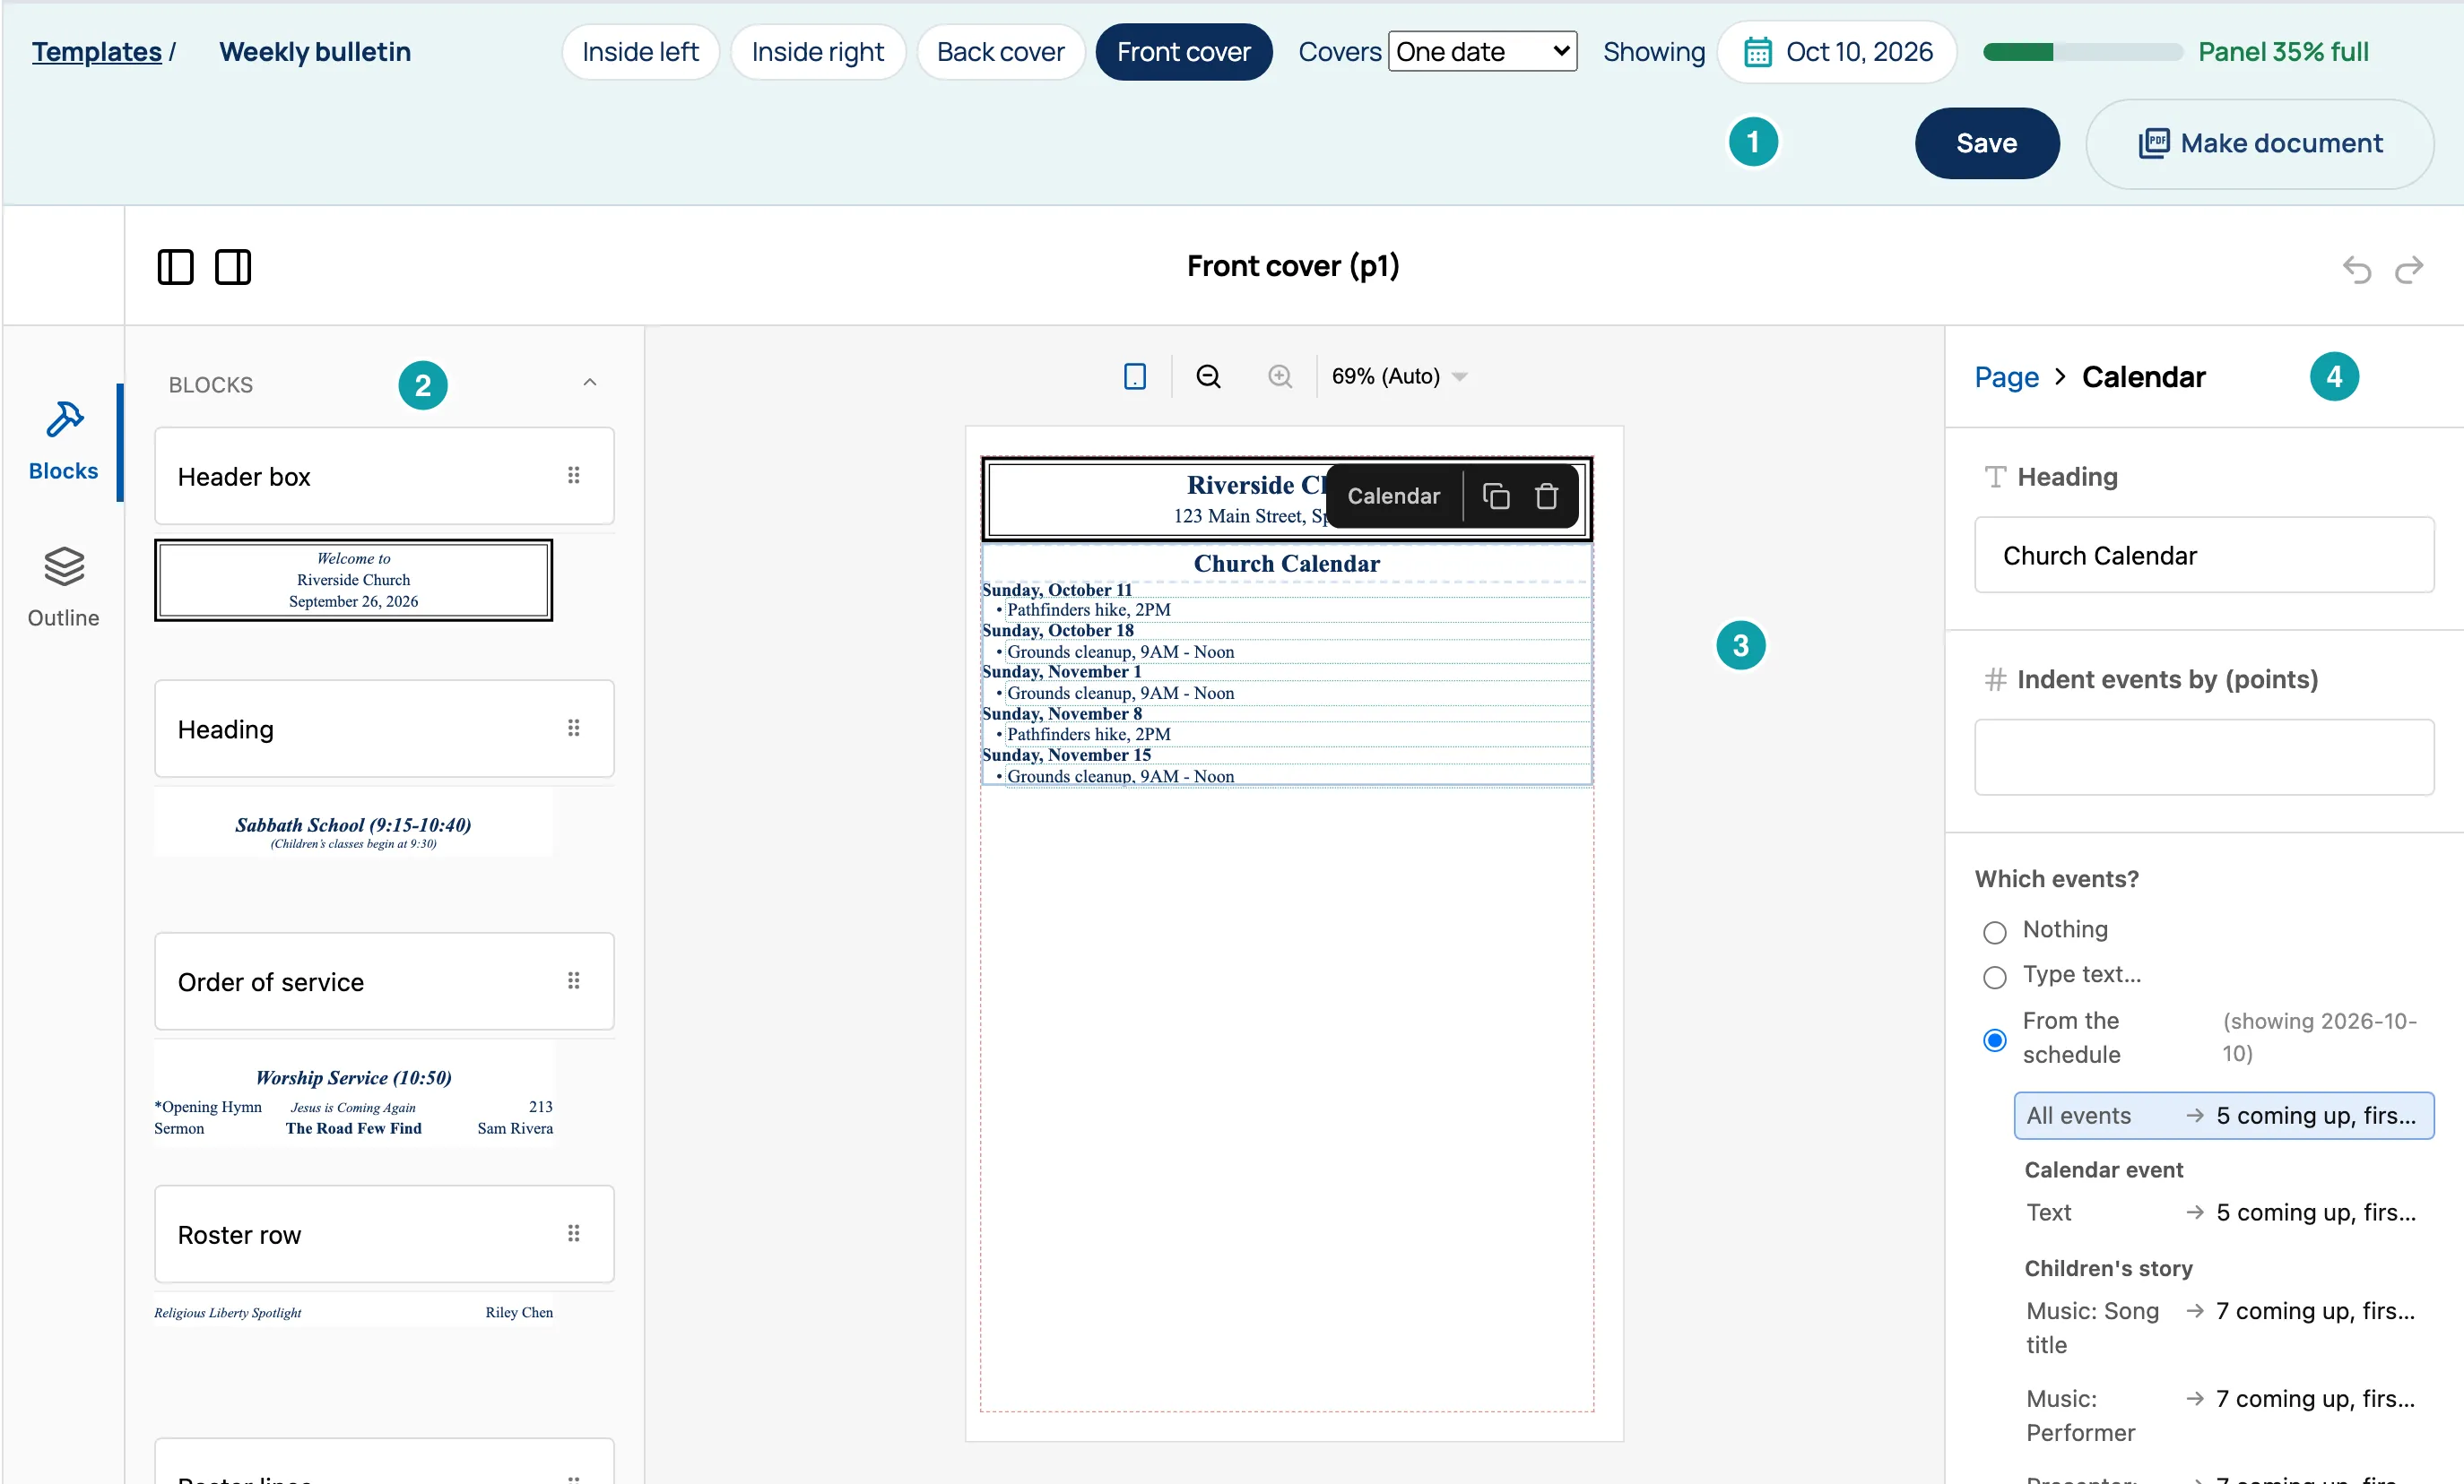The image size is (2464, 1484).
Task: Select the From the schedule radio
Action: [x=1995, y=1040]
